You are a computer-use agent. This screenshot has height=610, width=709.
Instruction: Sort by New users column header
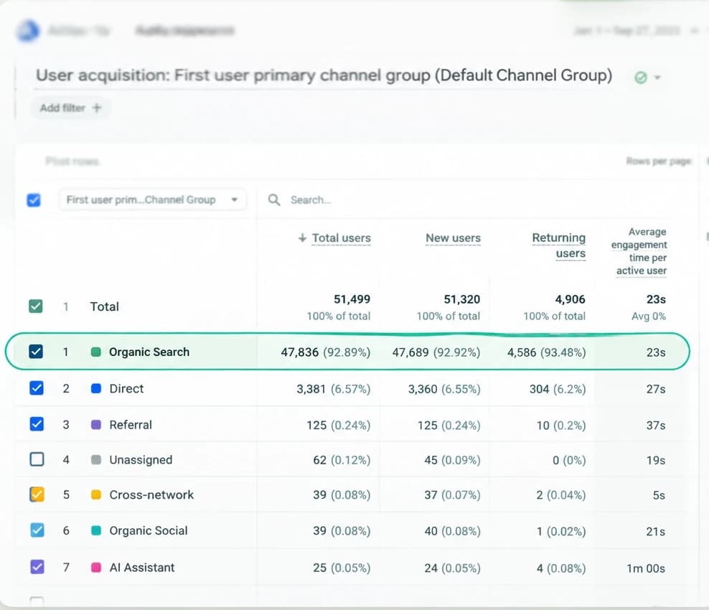point(453,238)
